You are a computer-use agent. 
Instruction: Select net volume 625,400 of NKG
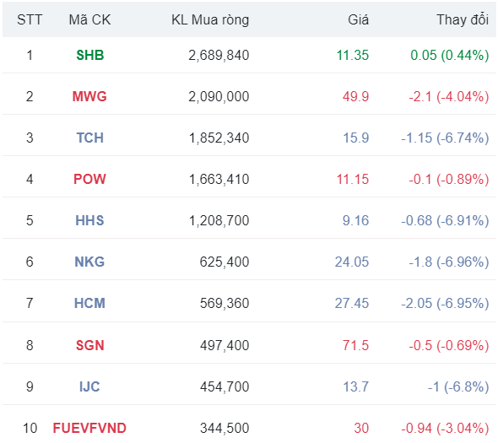coord(225,262)
